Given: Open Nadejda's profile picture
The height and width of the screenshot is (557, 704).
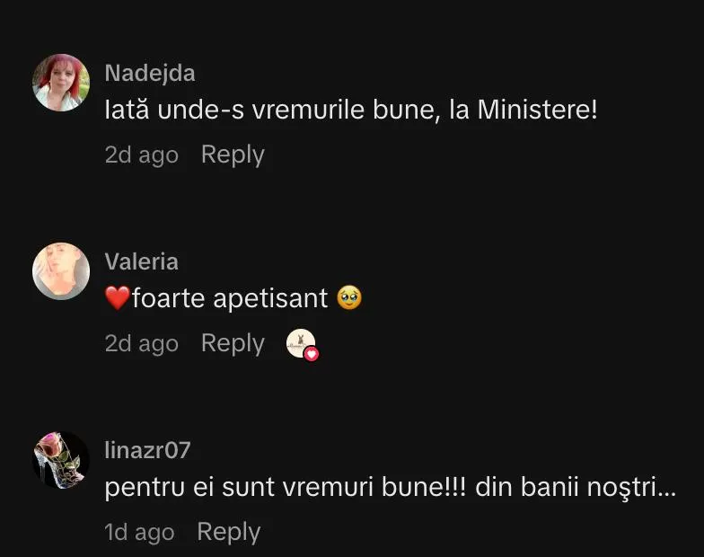Looking at the screenshot, I should (x=61, y=83).
